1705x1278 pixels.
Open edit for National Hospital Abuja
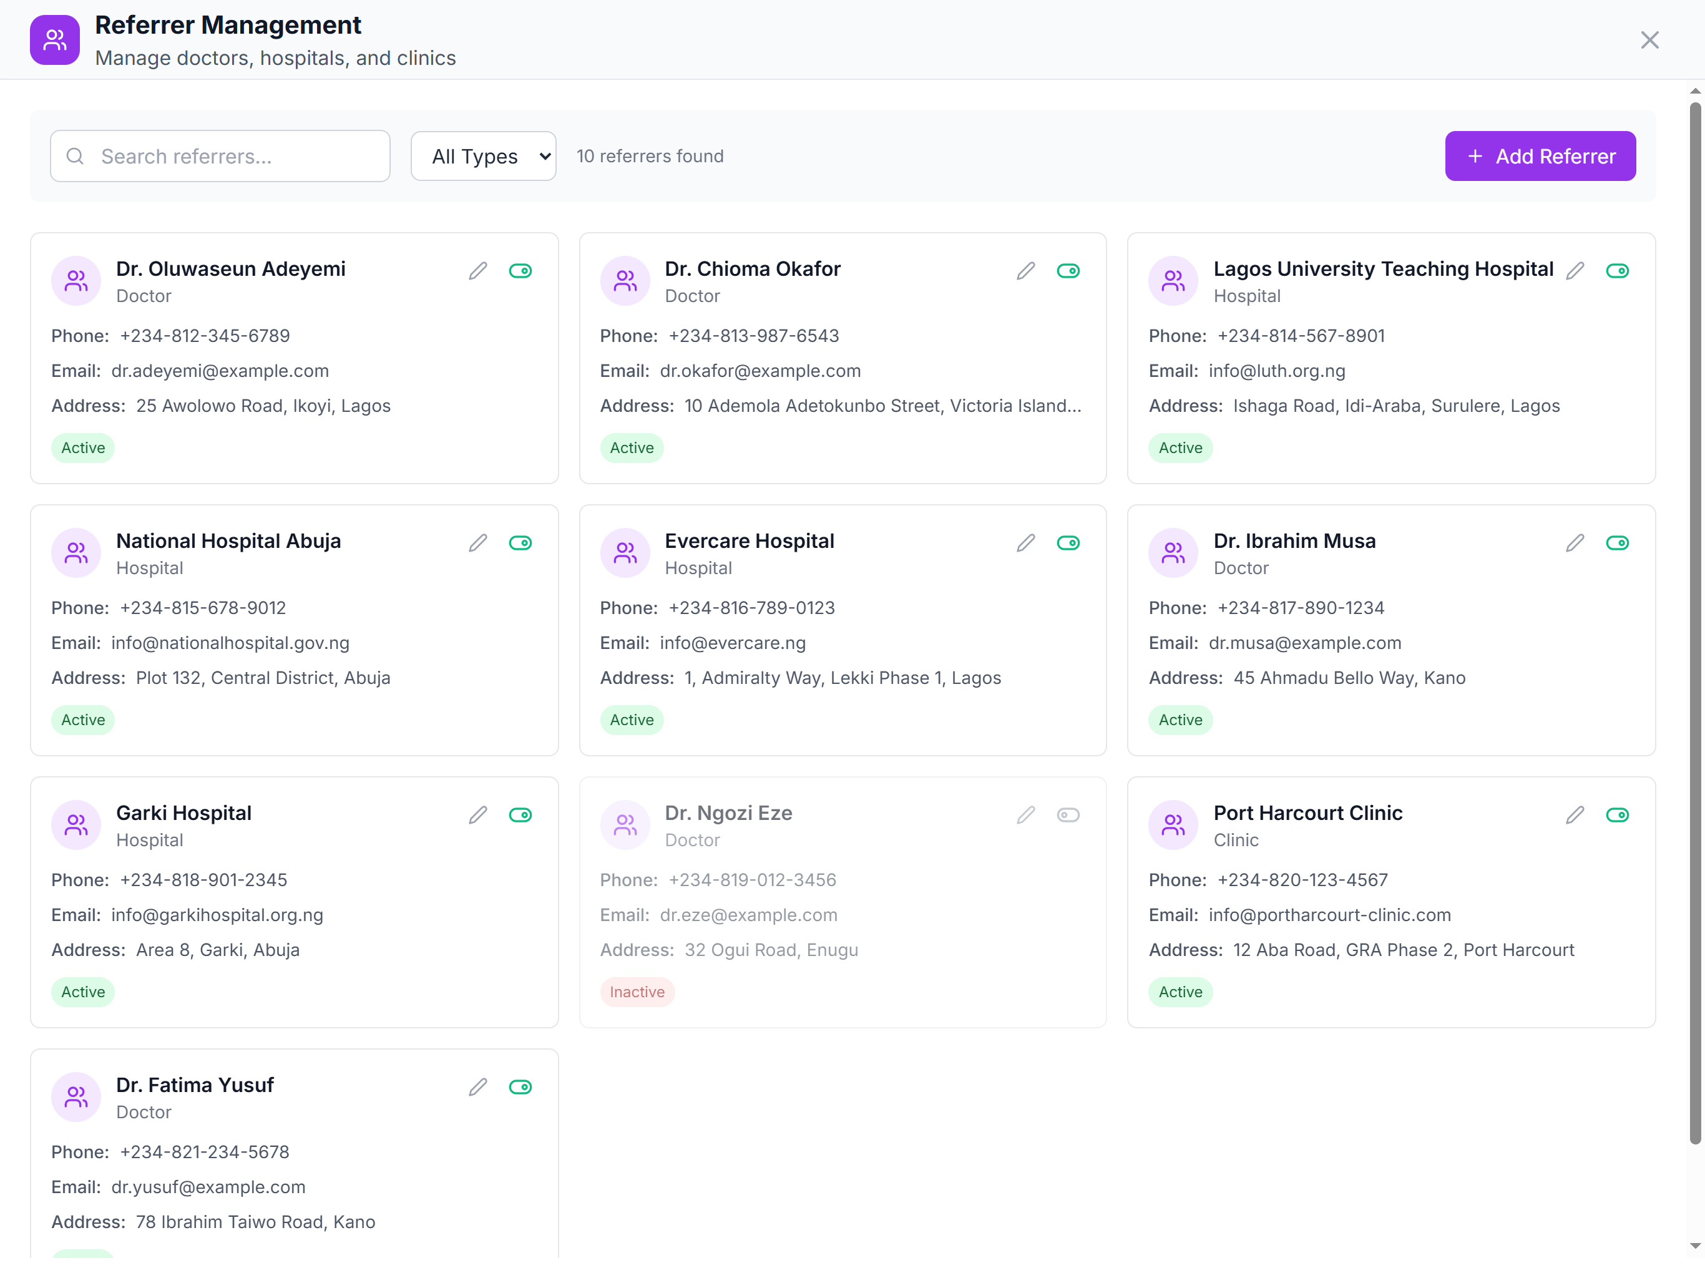478,543
